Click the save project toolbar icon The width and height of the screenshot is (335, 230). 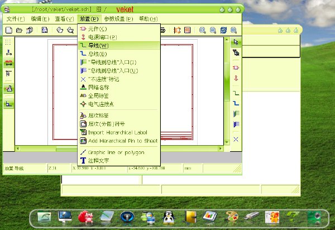(30, 30)
